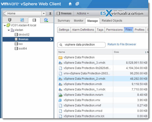The width and height of the screenshot is (152, 122).
Task: Switch to Permissions sub-tab
Action: [114, 30]
